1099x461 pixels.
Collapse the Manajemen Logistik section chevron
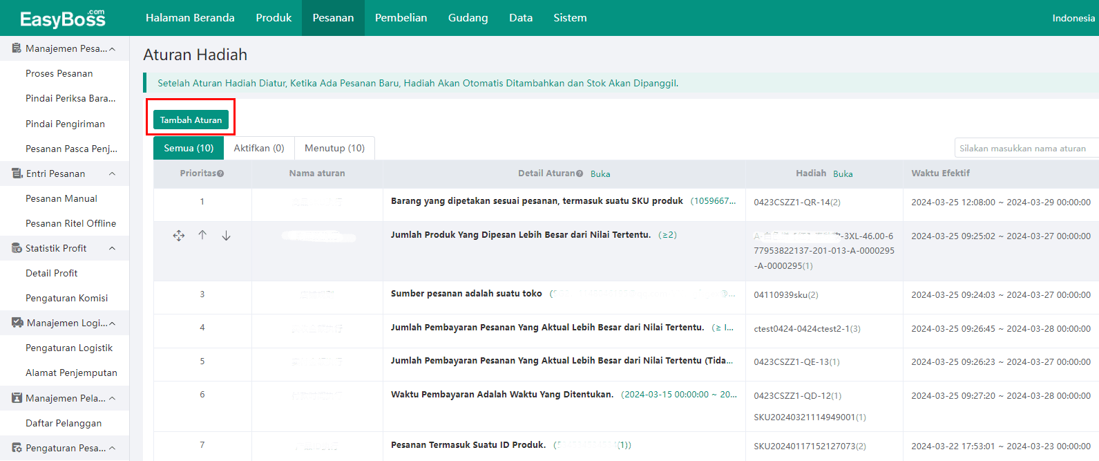tap(113, 323)
